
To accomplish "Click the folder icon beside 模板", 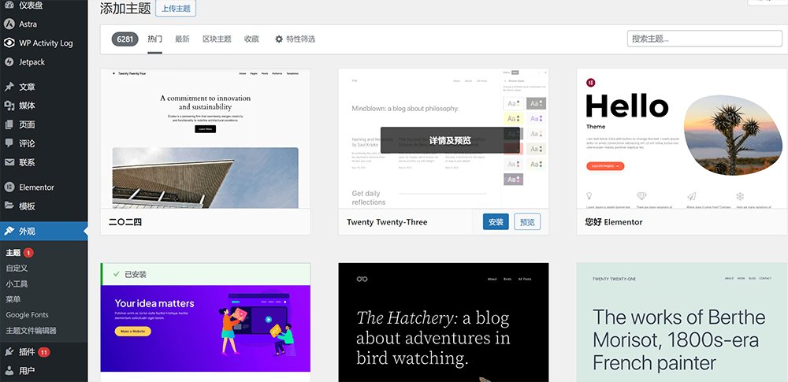I will click(x=9, y=206).
